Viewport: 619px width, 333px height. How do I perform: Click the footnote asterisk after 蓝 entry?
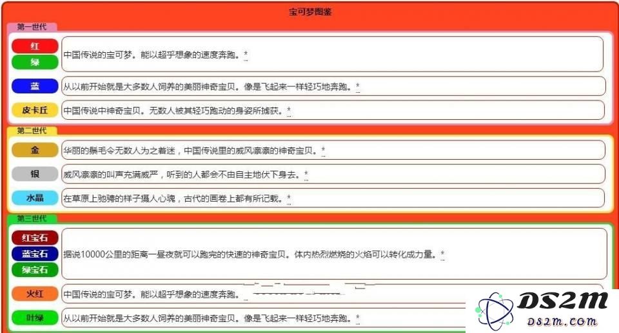pos(358,86)
